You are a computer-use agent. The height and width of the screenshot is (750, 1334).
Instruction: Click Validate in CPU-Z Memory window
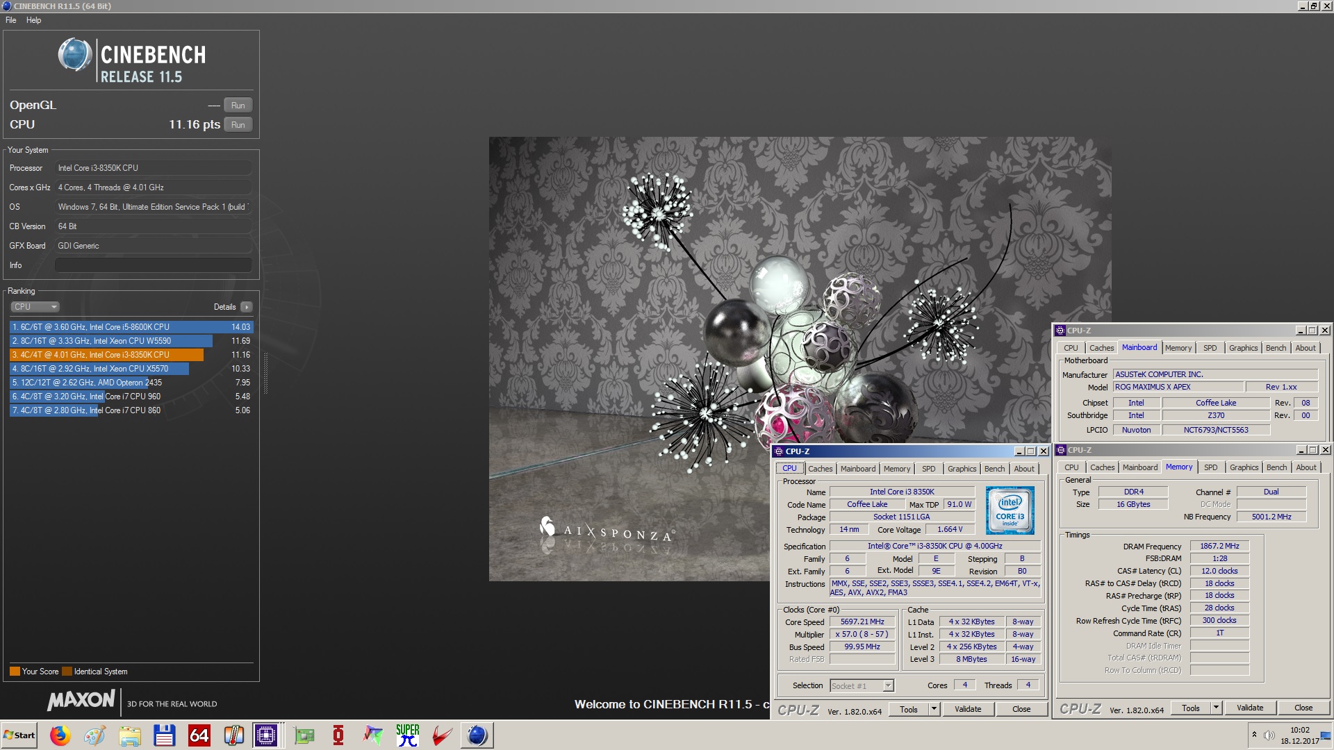(1250, 708)
